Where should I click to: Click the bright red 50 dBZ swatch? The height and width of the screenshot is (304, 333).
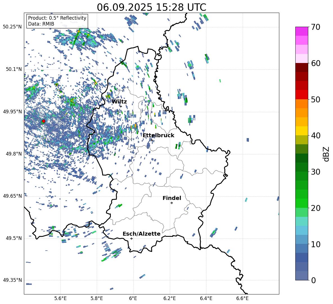point(301,95)
